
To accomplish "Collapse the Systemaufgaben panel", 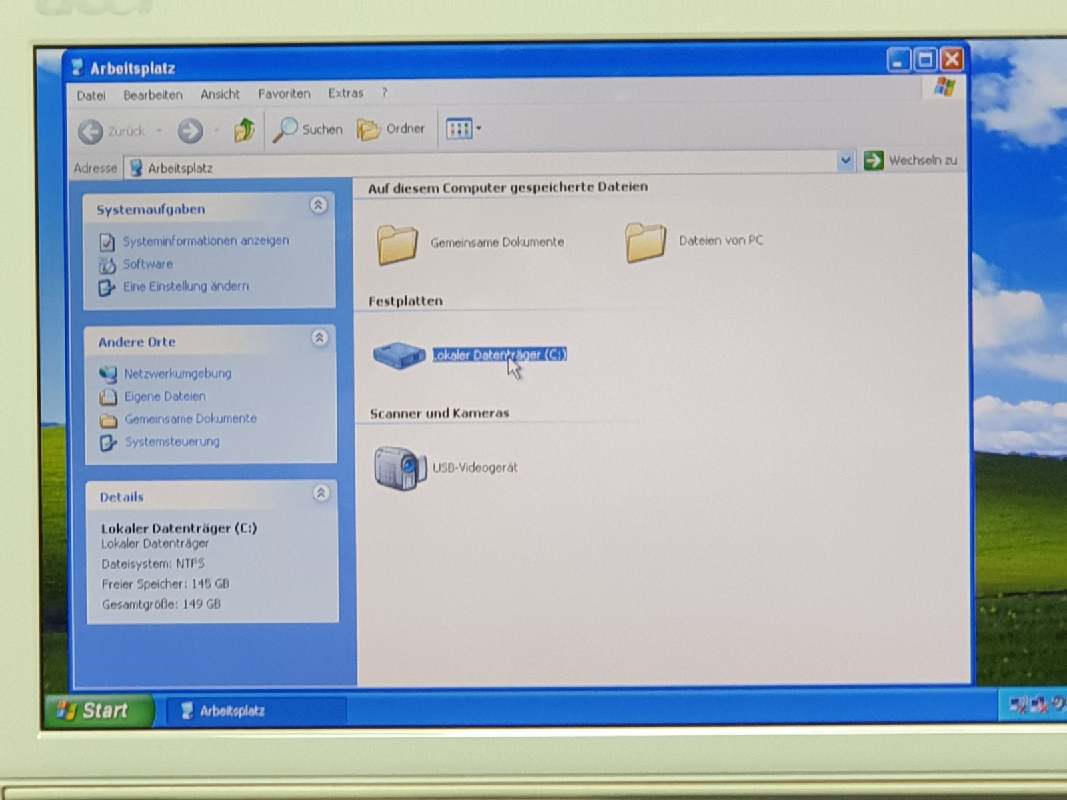I will click(318, 205).
